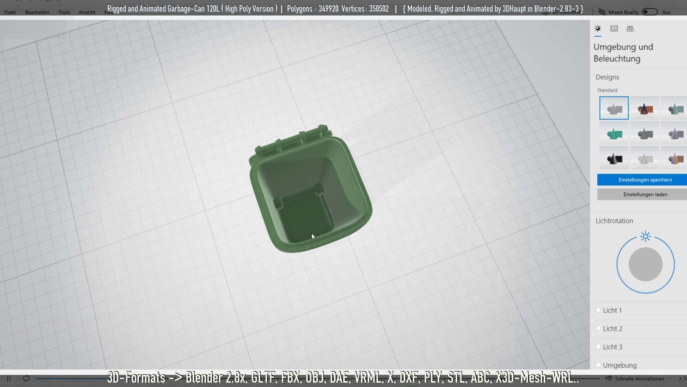Click the Einstellungen speichern button
This screenshot has height=387, width=687.
642,180
